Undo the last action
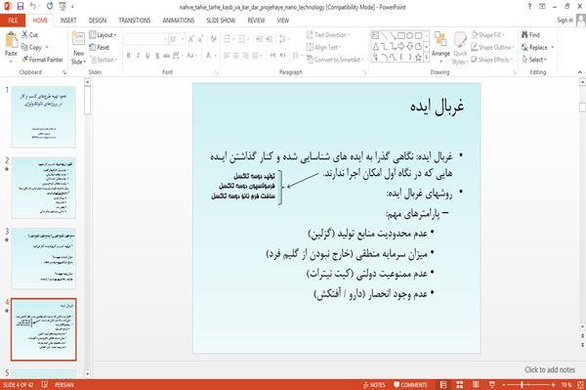The image size is (586, 390). pos(33,6)
